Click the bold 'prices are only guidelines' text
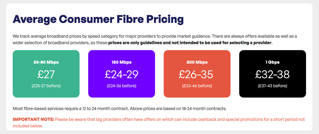 pyautogui.click(x=190, y=43)
